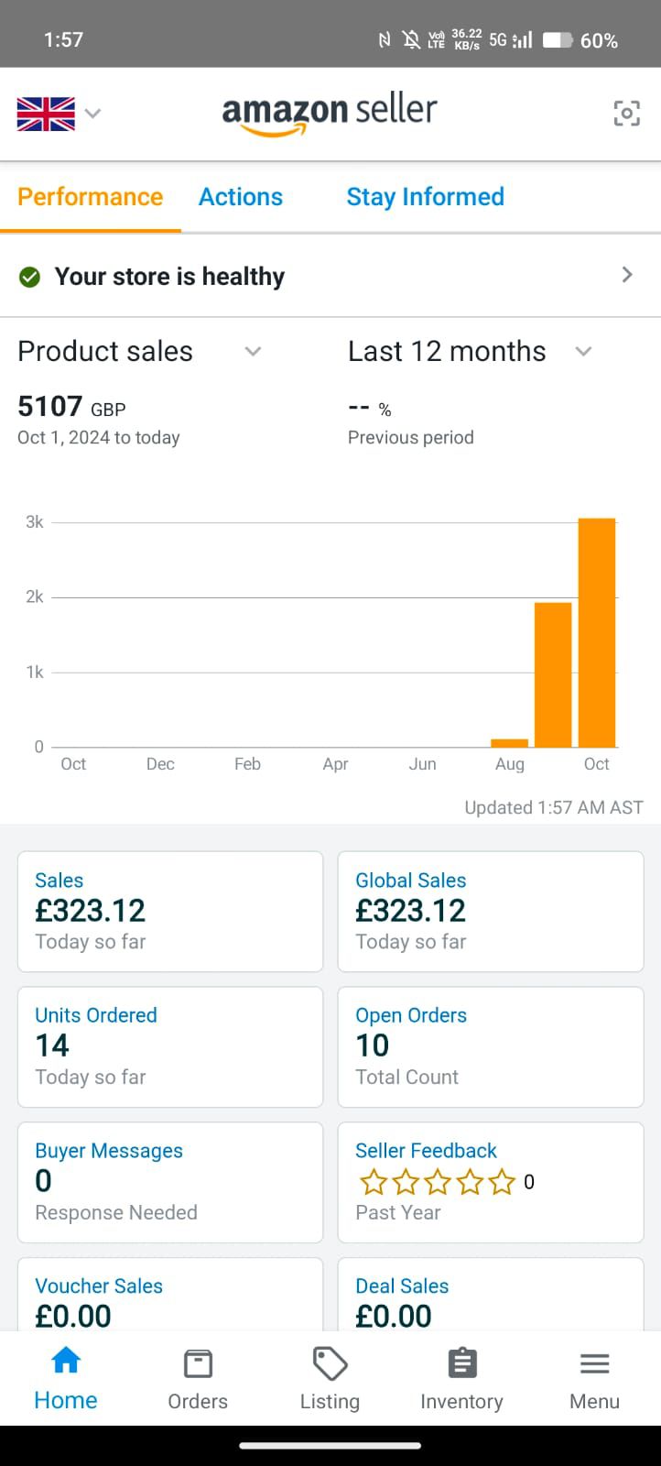Viewport: 661px width, 1466px height.
Task: Open the hamburger Menu icon
Action: 594,1364
